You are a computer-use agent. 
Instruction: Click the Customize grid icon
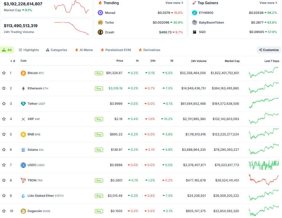pyautogui.click(x=260, y=50)
